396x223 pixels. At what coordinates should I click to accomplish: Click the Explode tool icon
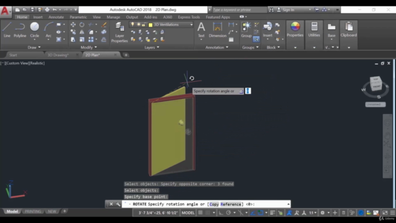coord(104,32)
